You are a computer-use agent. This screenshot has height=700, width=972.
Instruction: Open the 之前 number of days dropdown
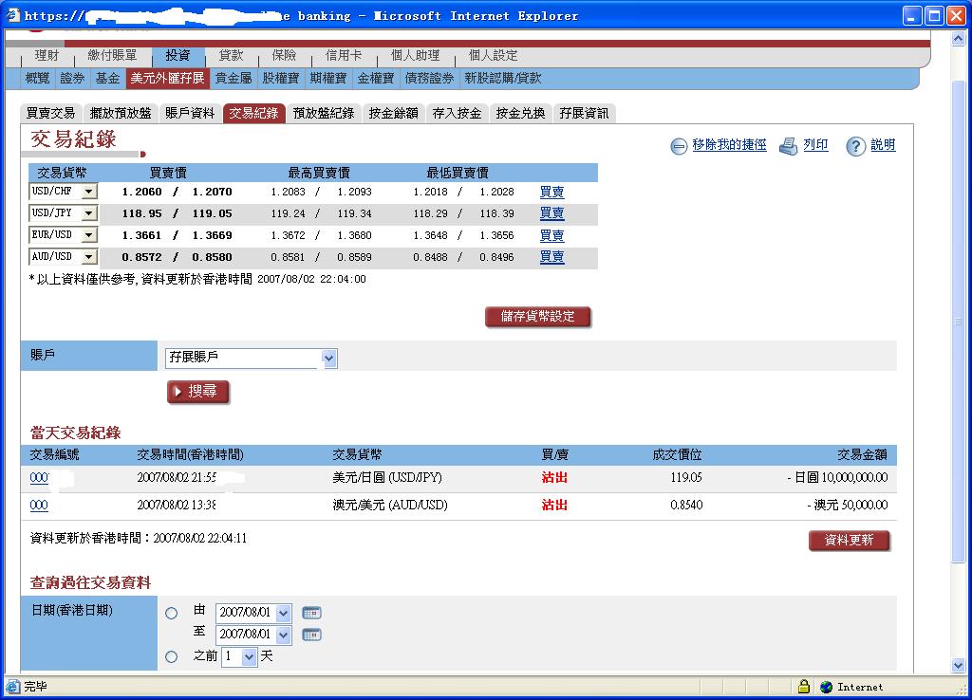coord(250,656)
